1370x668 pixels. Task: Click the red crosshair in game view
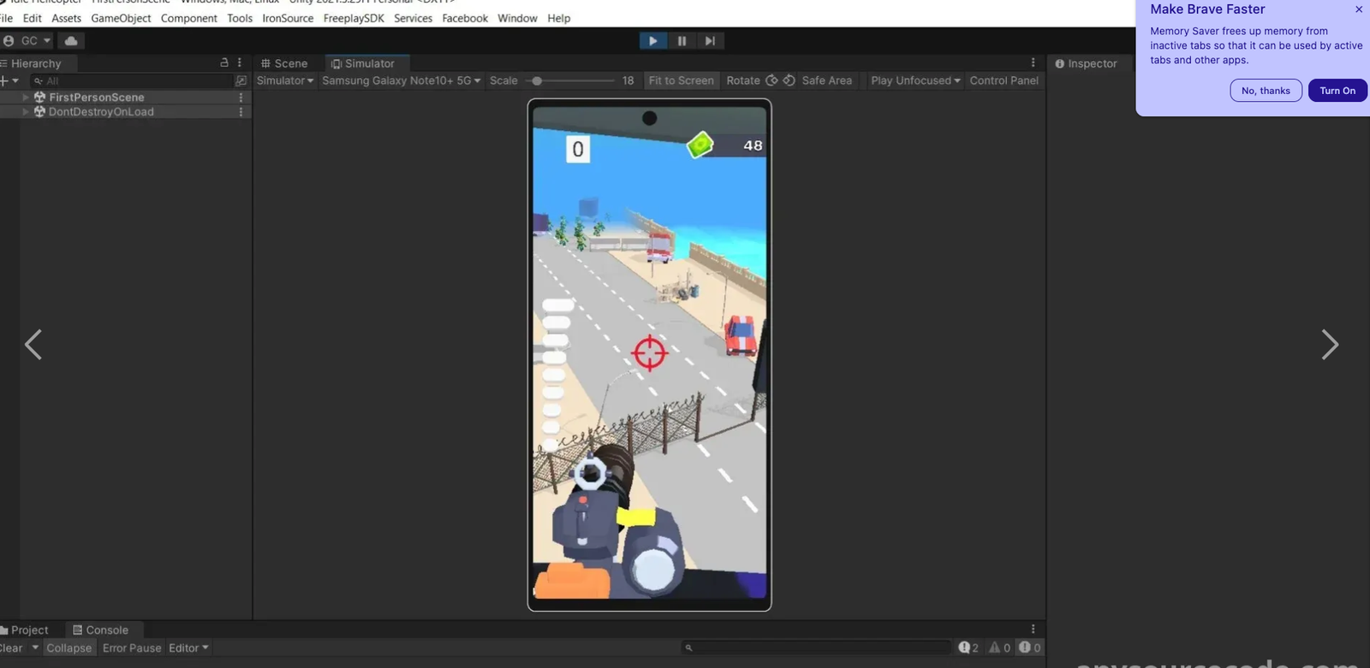[x=649, y=352]
